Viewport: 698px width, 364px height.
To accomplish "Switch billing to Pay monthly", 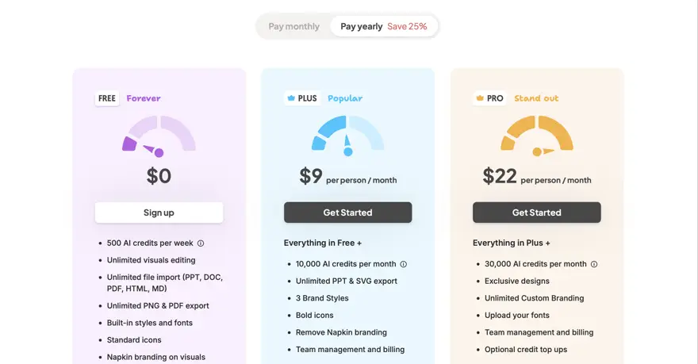I will click(293, 27).
